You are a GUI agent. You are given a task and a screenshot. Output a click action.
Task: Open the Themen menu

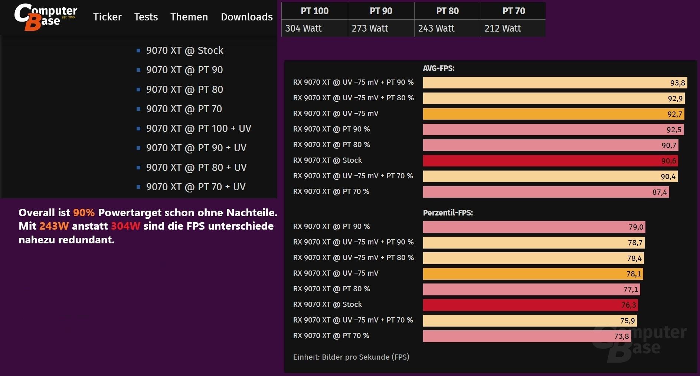189,17
